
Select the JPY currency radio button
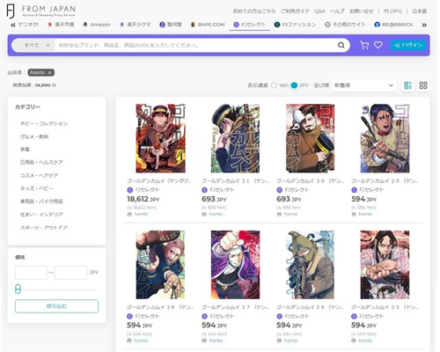point(294,85)
